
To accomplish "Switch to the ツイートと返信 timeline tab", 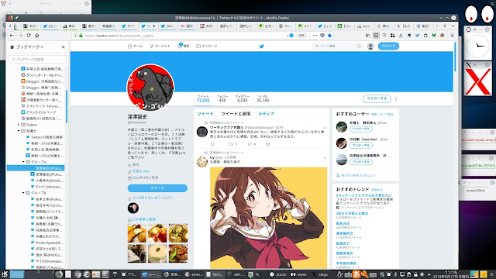I will [x=236, y=114].
